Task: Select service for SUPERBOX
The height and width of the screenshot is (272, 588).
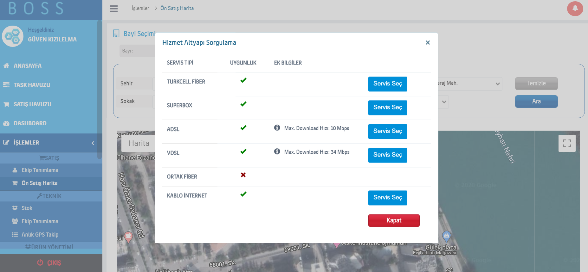Action: pyautogui.click(x=388, y=108)
